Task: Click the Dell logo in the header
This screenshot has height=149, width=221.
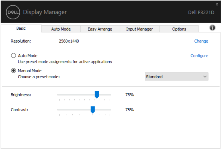Action: tap(13, 12)
